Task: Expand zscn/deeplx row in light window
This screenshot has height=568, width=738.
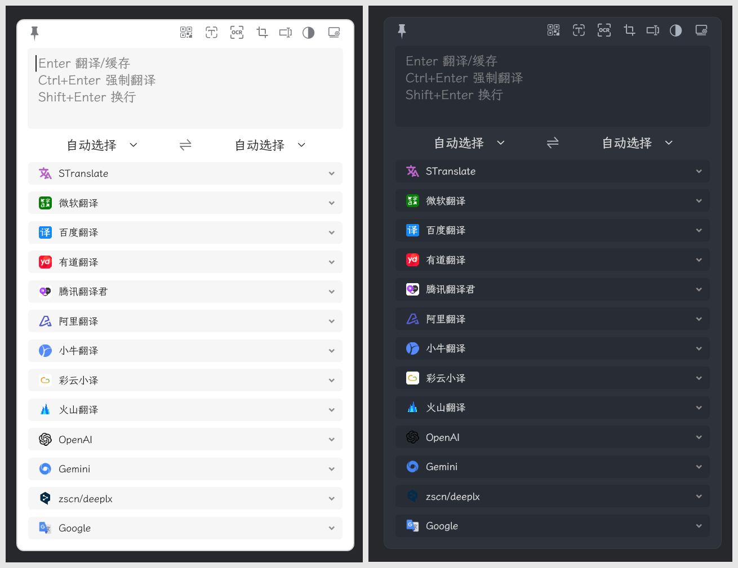Action: point(185,499)
